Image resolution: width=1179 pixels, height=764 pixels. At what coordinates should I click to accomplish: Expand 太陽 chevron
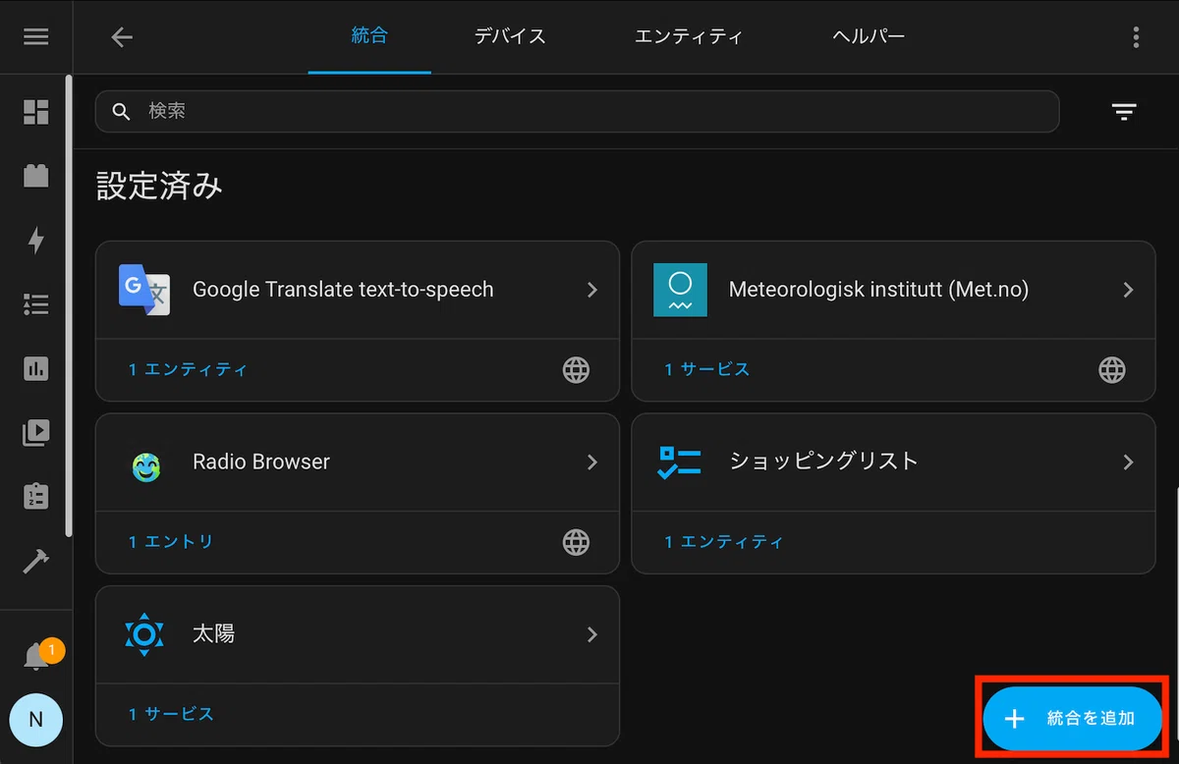tap(592, 634)
